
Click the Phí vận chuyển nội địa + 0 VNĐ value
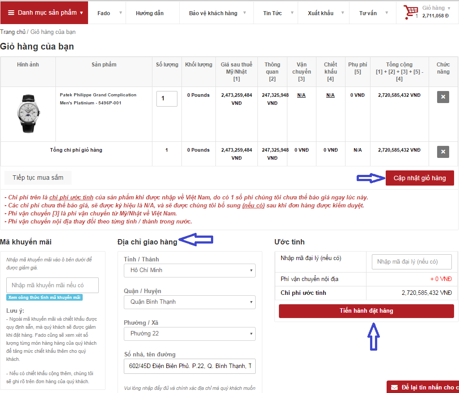[x=441, y=279]
